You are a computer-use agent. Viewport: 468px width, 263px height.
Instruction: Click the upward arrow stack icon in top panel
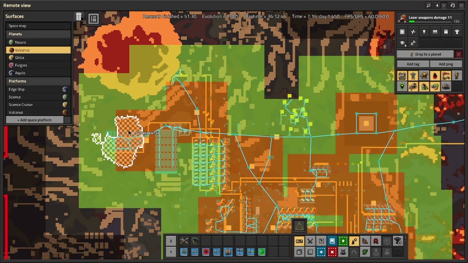click(x=424, y=32)
